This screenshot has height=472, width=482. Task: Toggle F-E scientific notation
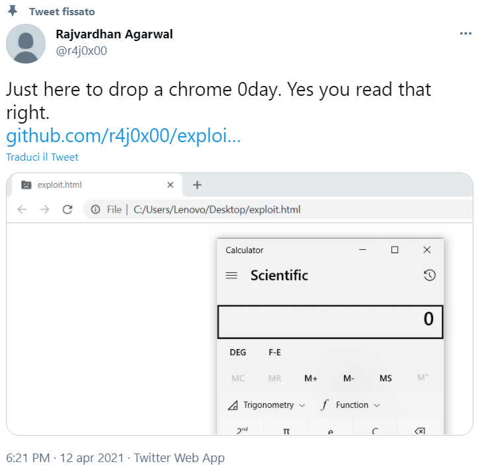(274, 352)
